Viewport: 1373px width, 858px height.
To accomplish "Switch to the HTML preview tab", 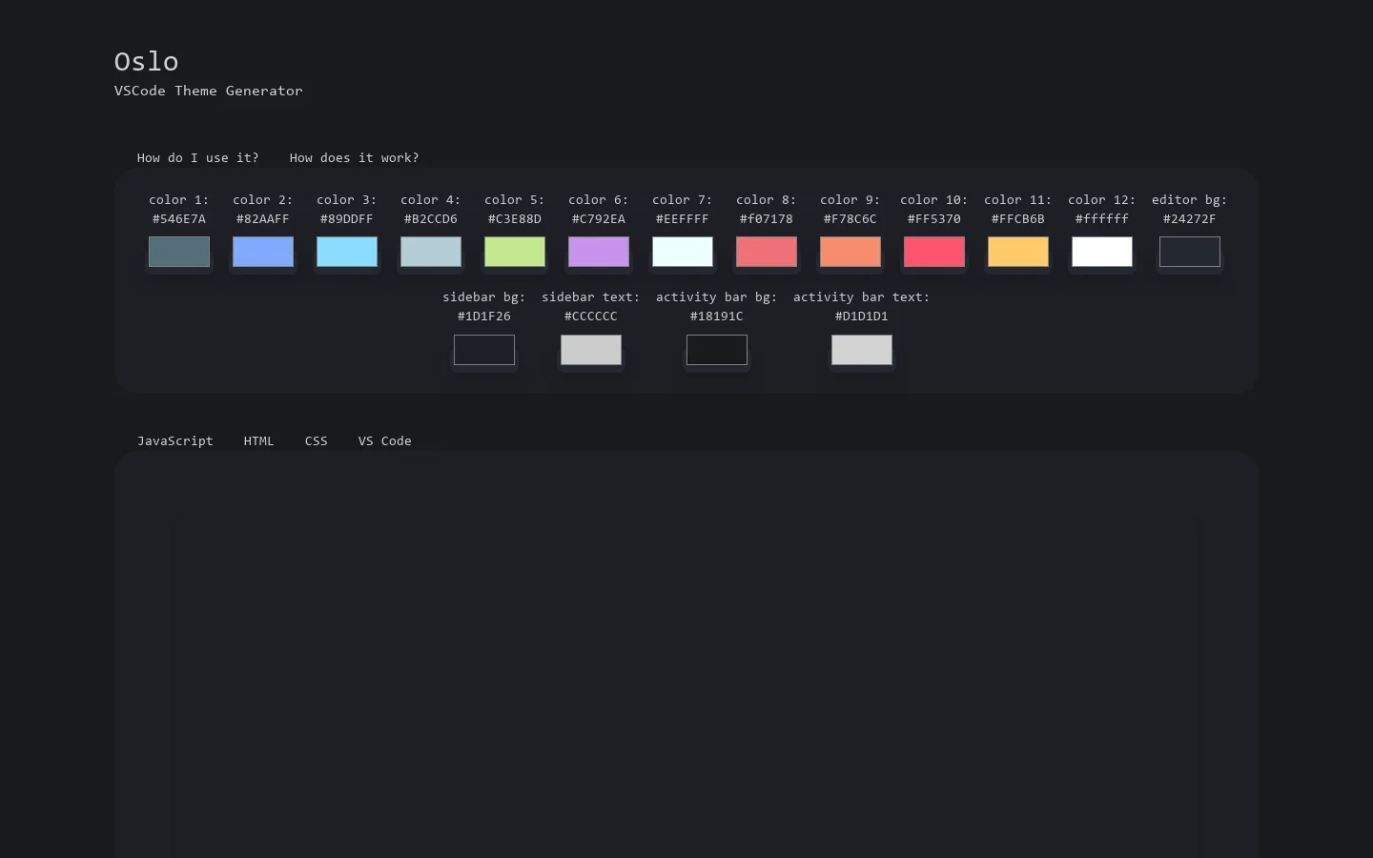I will point(259,440).
